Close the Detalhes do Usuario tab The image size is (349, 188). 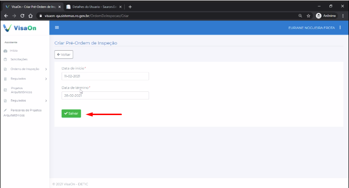(120, 7)
